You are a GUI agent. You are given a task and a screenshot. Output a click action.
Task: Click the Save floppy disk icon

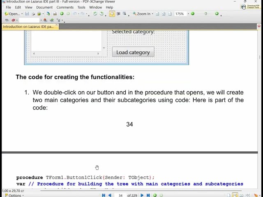27,14
